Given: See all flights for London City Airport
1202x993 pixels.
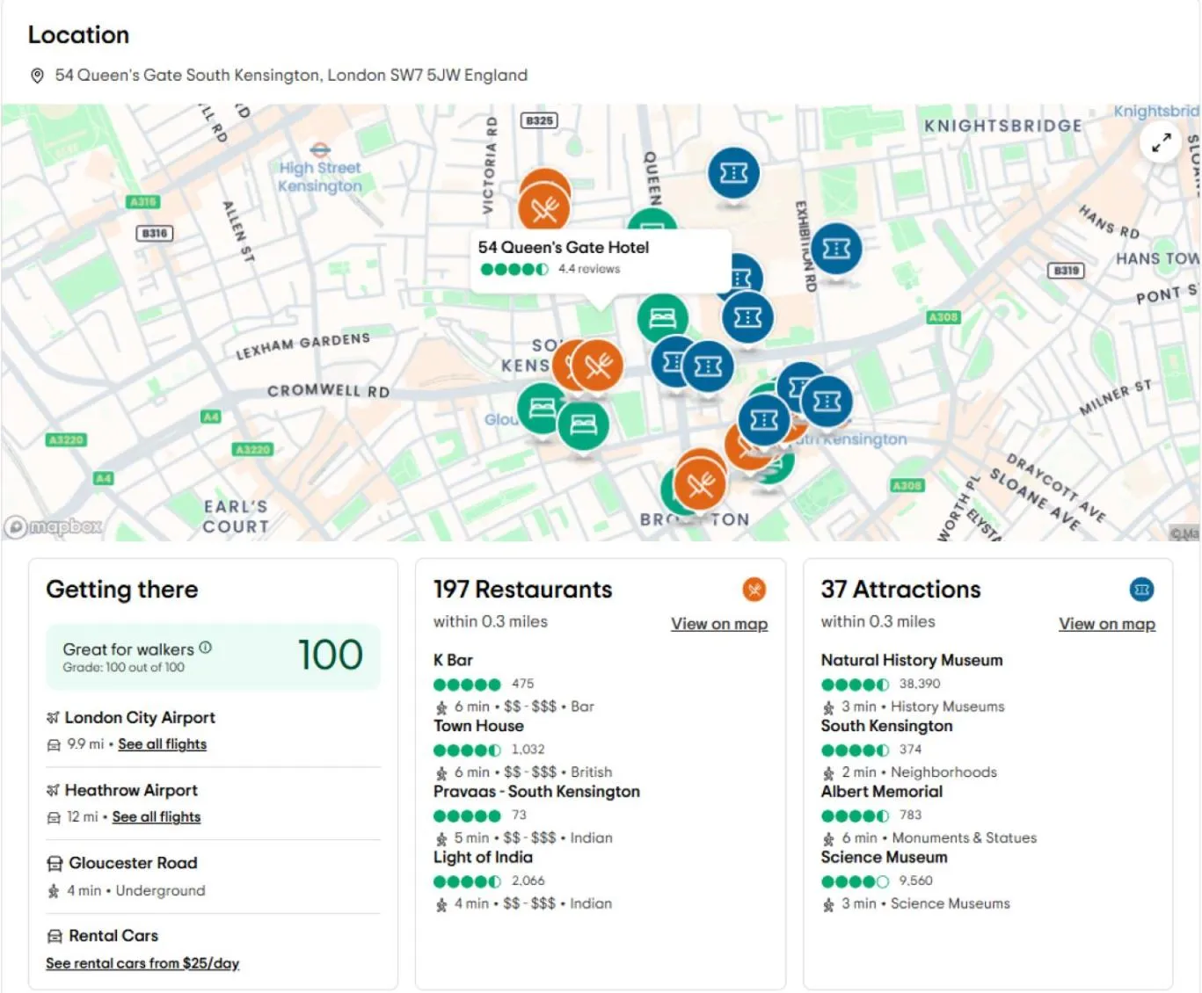Looking at the screenshot, I should (x=162, y=744).
